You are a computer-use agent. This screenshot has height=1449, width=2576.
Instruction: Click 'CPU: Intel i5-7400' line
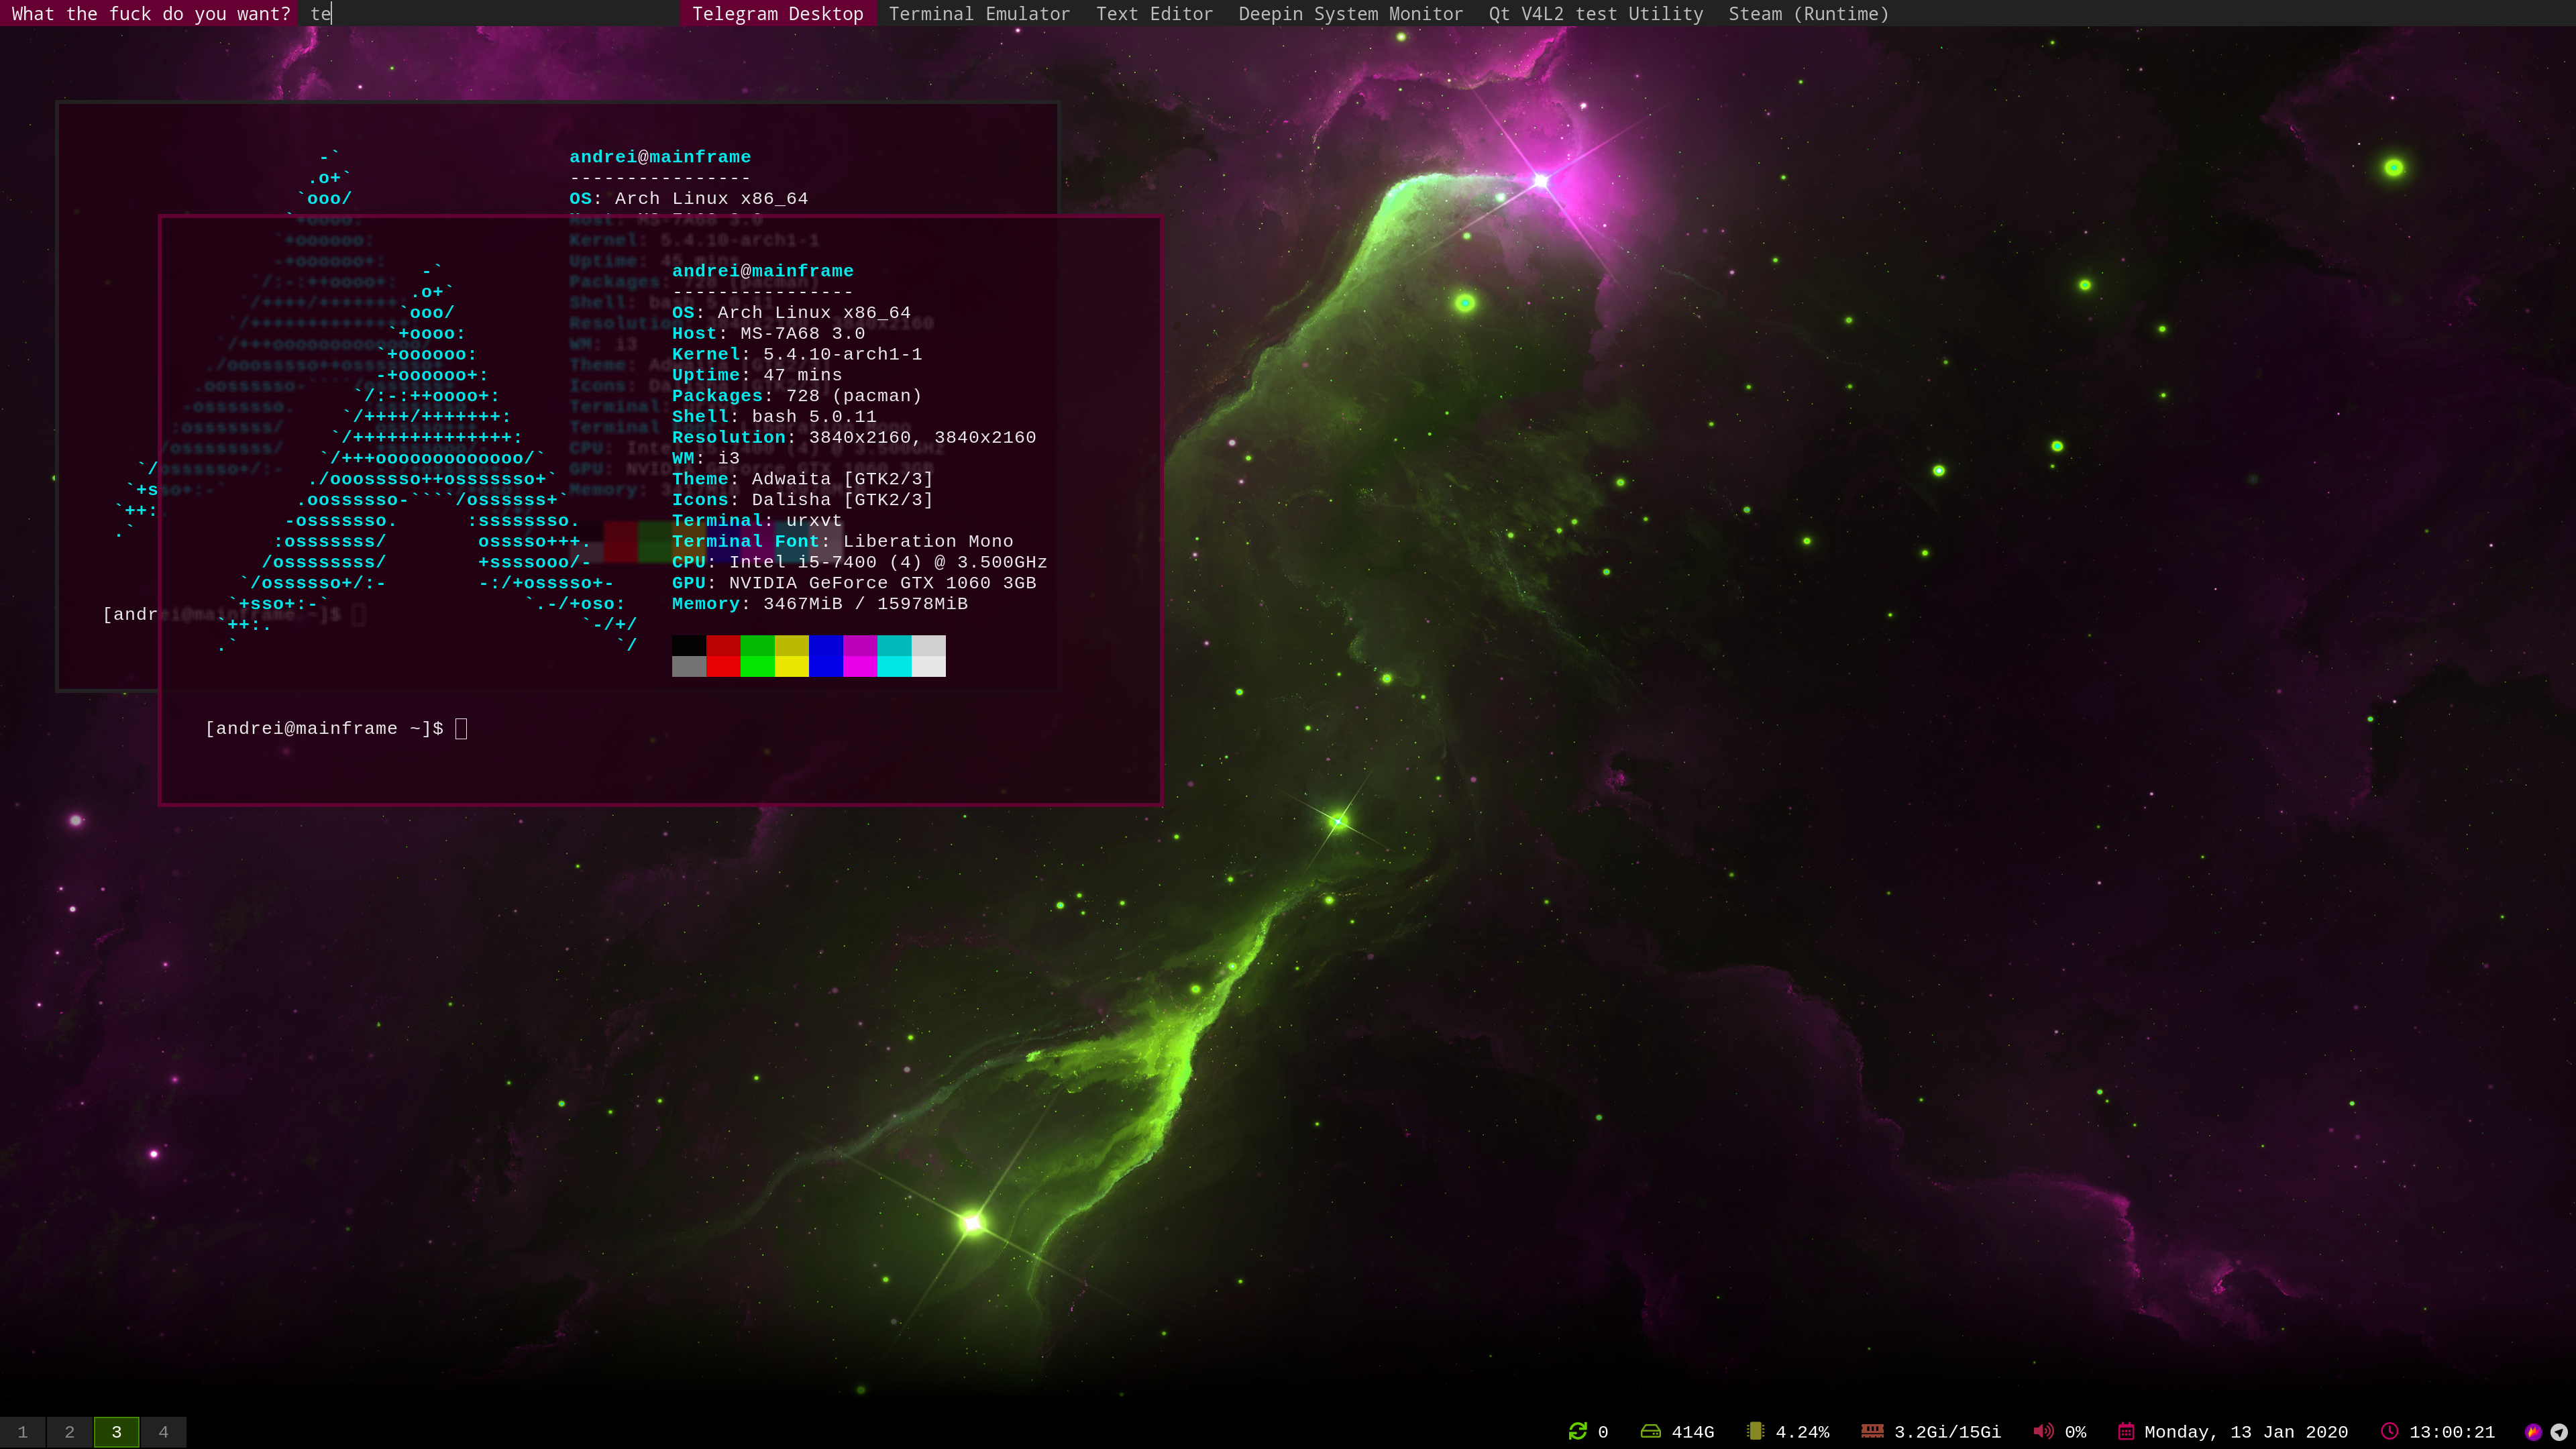[860, 562]
